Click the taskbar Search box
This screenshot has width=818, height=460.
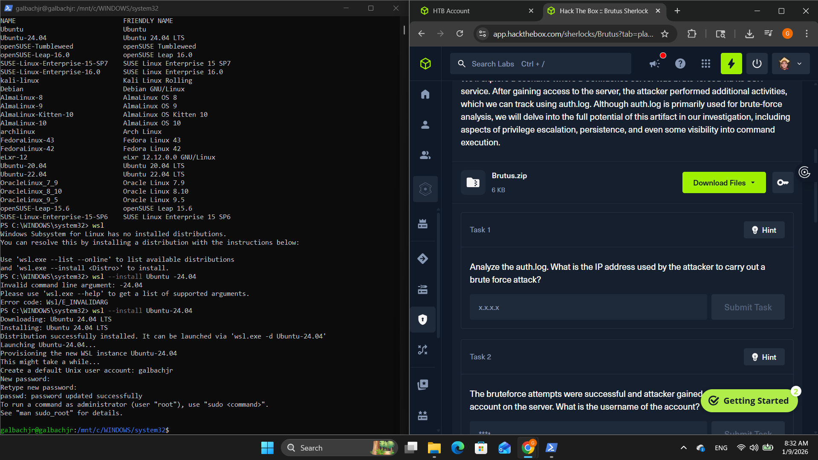(339, 448)
